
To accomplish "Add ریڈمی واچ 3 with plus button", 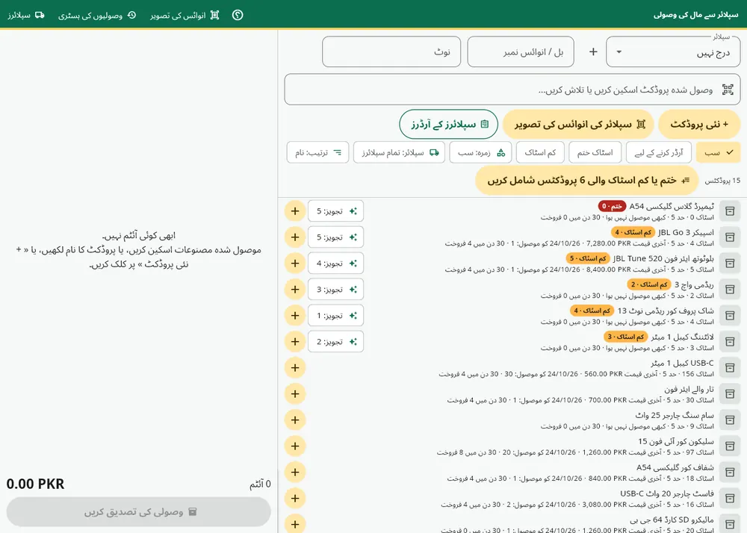I will point(295,290).
